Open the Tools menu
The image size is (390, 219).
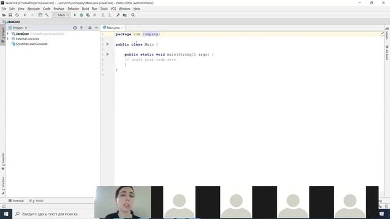104,9
